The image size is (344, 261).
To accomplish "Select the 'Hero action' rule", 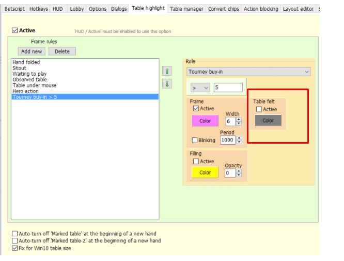I will click(85, 91).
